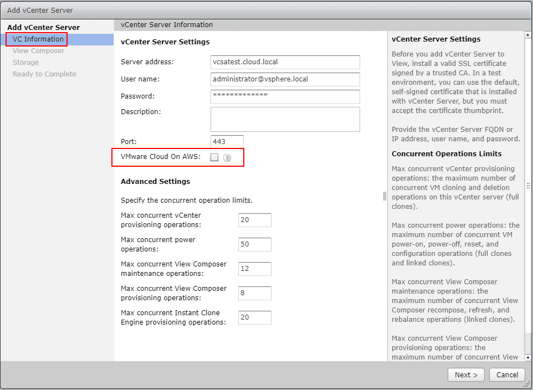
Task: Click the View Composer provisioning operations field
Action: pyautogui.click(x=254, y=293)
